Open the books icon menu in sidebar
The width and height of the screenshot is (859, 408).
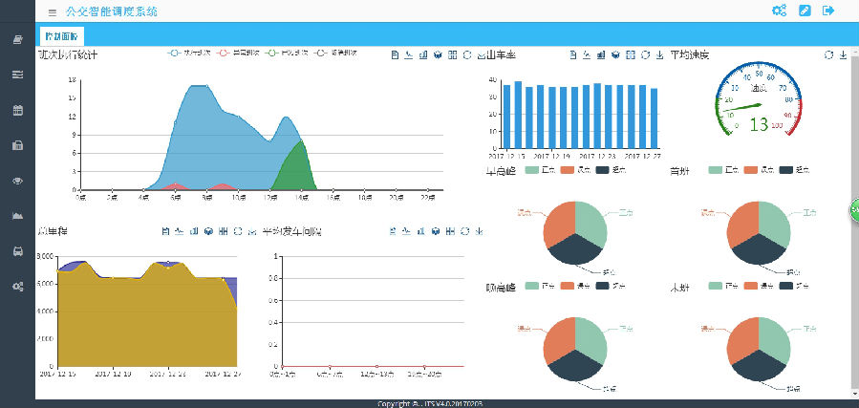pos(17,39)
